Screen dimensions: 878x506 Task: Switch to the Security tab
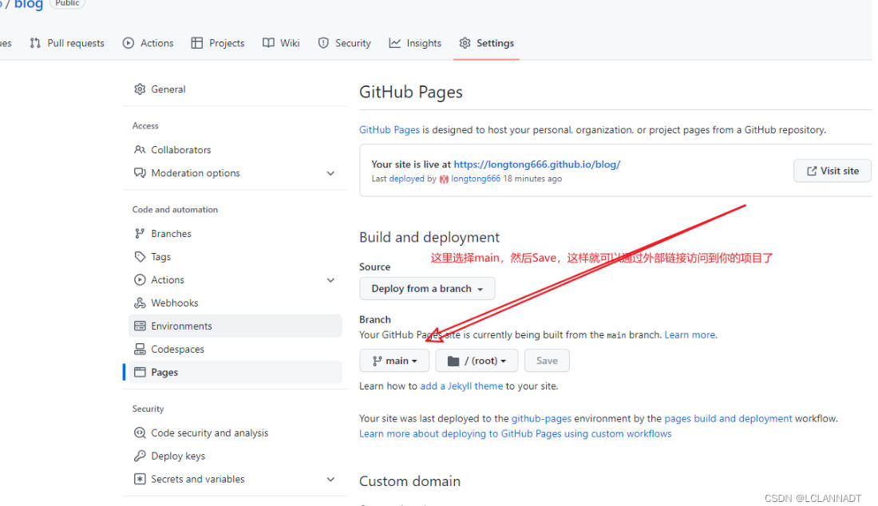[344, 43]
